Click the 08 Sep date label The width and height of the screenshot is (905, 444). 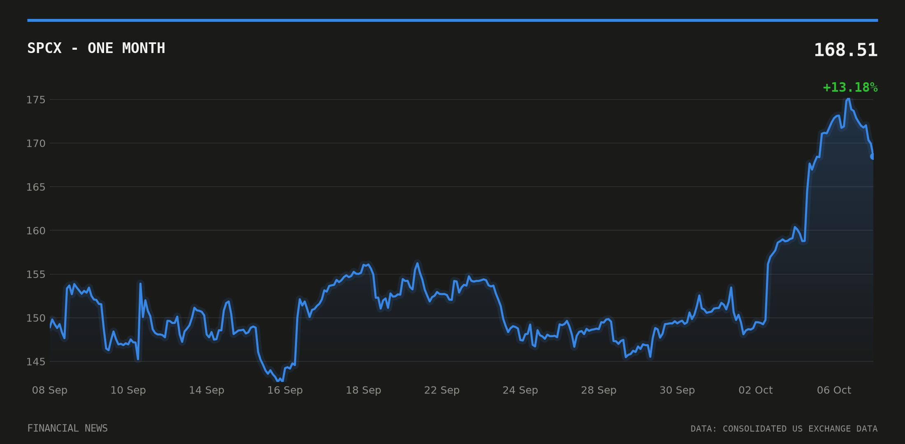pyautogui.click(x=50, y=390)
